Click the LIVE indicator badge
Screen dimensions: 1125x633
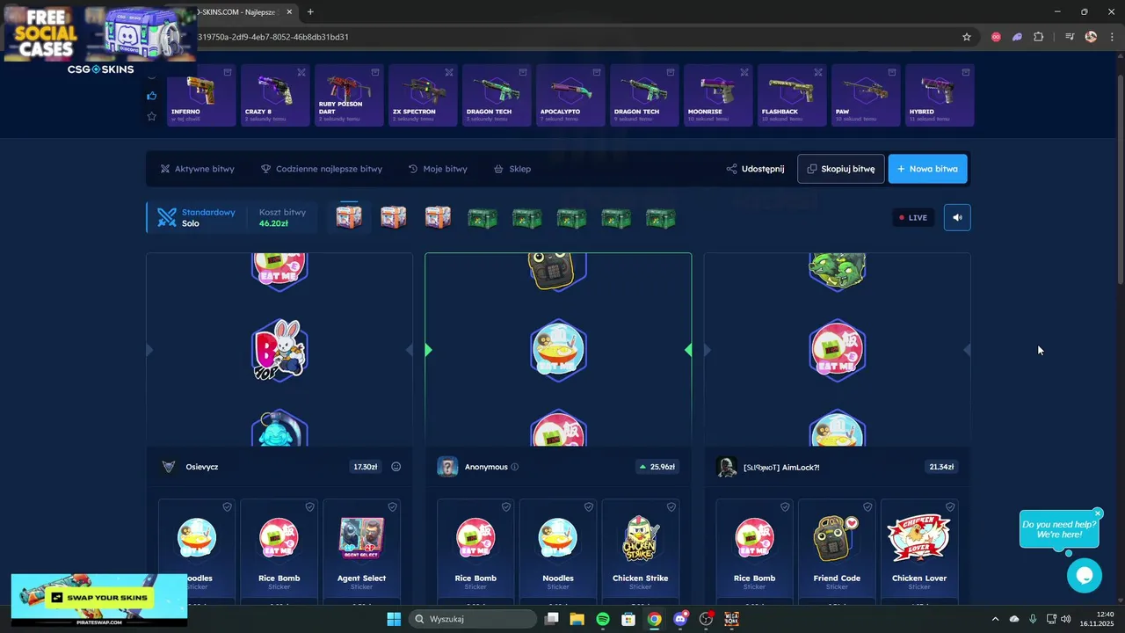[913, 217]
